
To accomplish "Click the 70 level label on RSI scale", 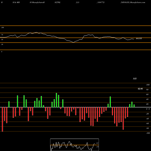I will click(x=2, y=35).
